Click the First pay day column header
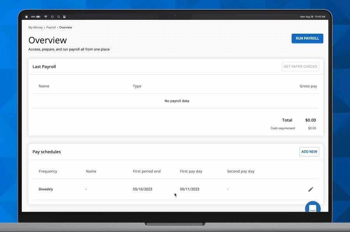 191,171
